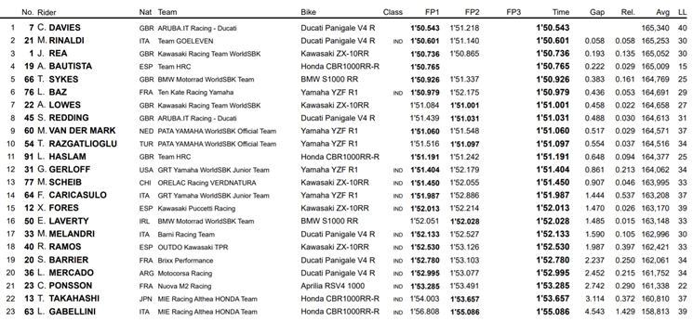Click the Gap column header
The width and height of the screenshot is (693, 335).
pyautogui.click(x=597, y=12)
